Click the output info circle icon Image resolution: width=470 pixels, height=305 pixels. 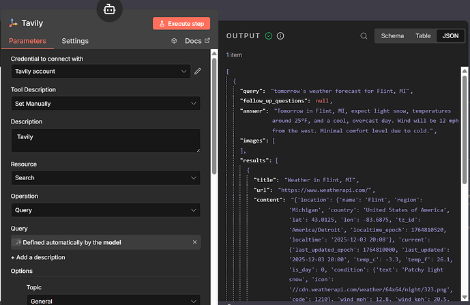280,36
